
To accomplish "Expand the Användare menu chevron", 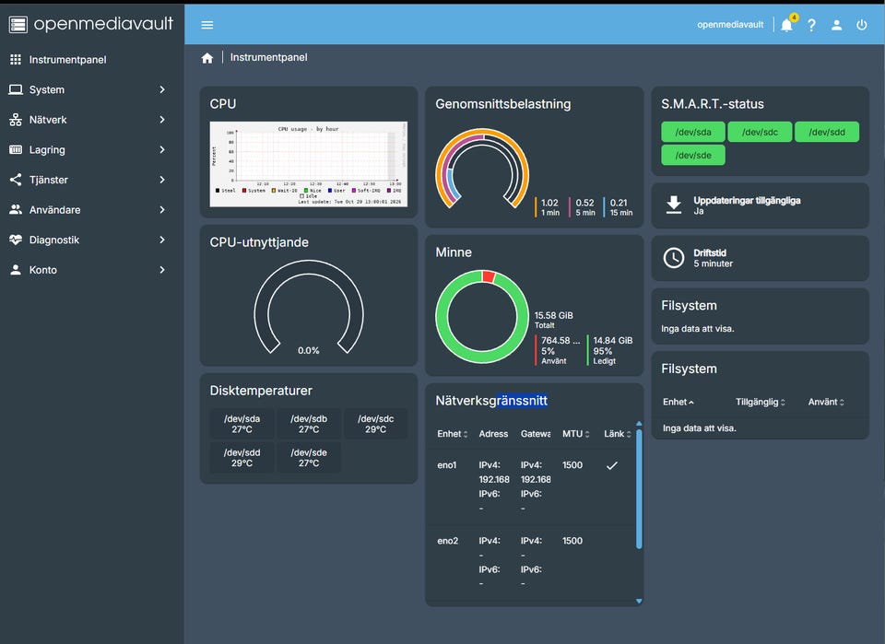I will click(162, 210).
